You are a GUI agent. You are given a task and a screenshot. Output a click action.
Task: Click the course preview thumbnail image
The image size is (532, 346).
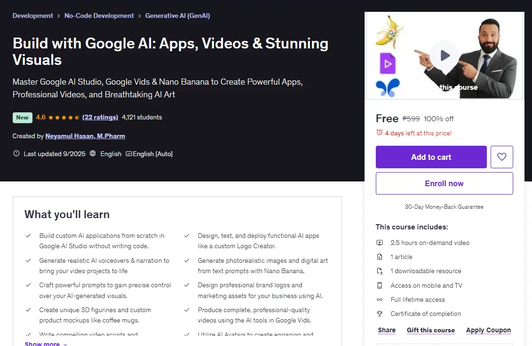(x=444, y=55)
